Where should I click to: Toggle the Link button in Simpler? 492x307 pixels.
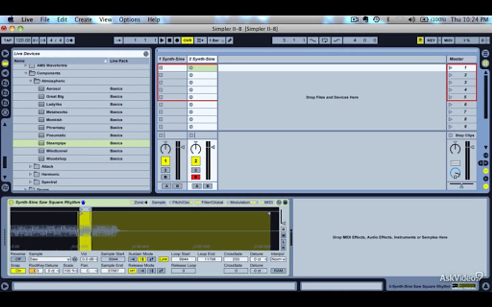(164, 259)
